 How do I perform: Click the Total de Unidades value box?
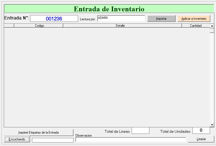[x=201, y=130]
